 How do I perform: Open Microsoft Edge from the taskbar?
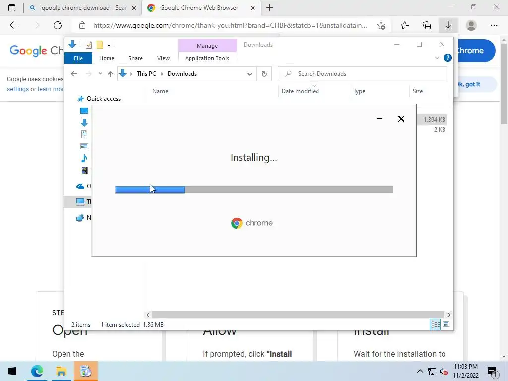pos(37,371)
